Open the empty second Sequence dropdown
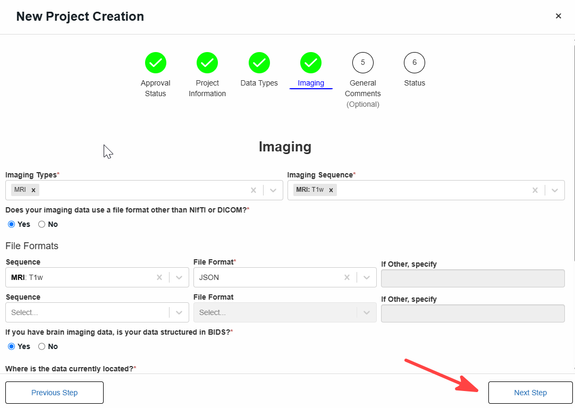Screen dimensions: 575x408 [x=97, y=312]
